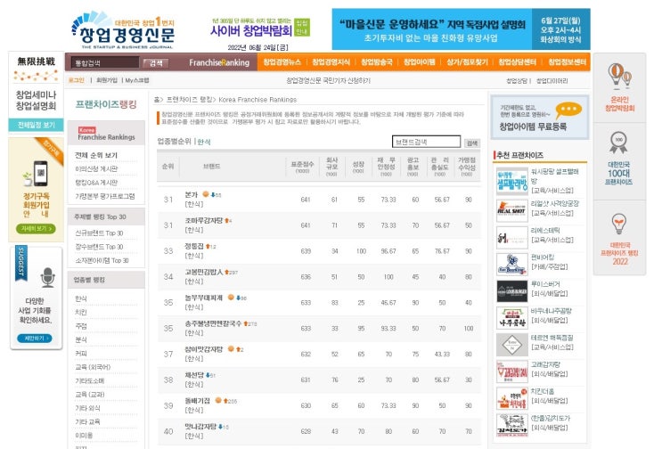The width and height of the screenshot is (662, 449).
Task: Open the 채선당 brand entry
Action: point(194,375)
